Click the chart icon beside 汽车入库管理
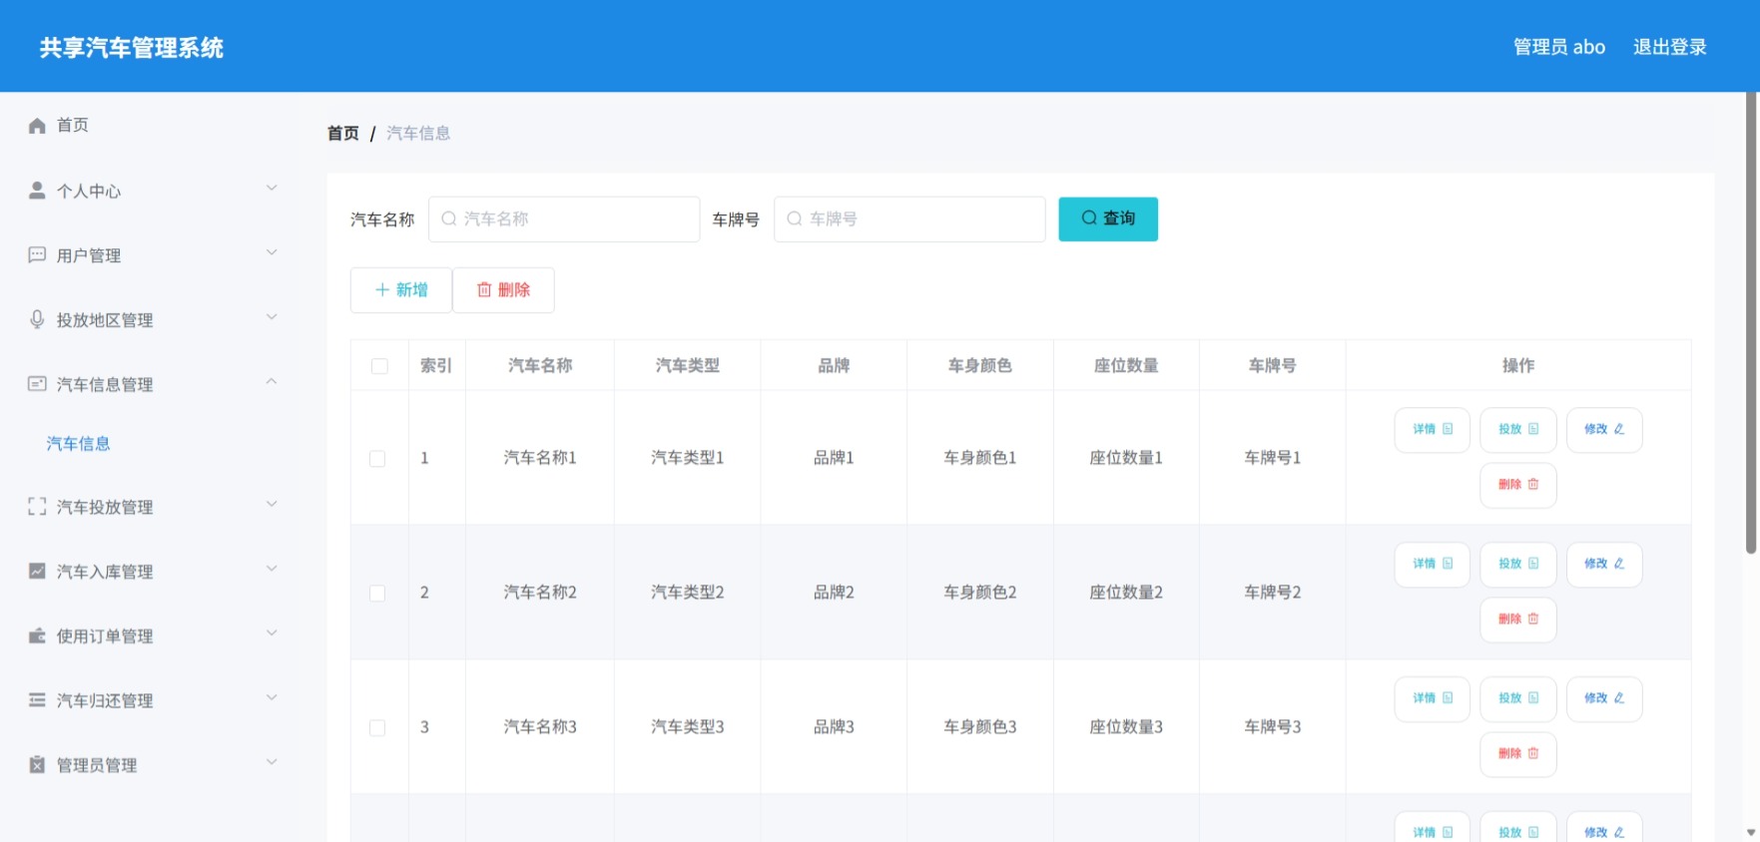1760x842 pixels. tap(37, 571)
